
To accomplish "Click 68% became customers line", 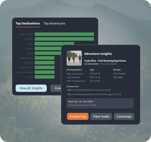I will 89,90.
